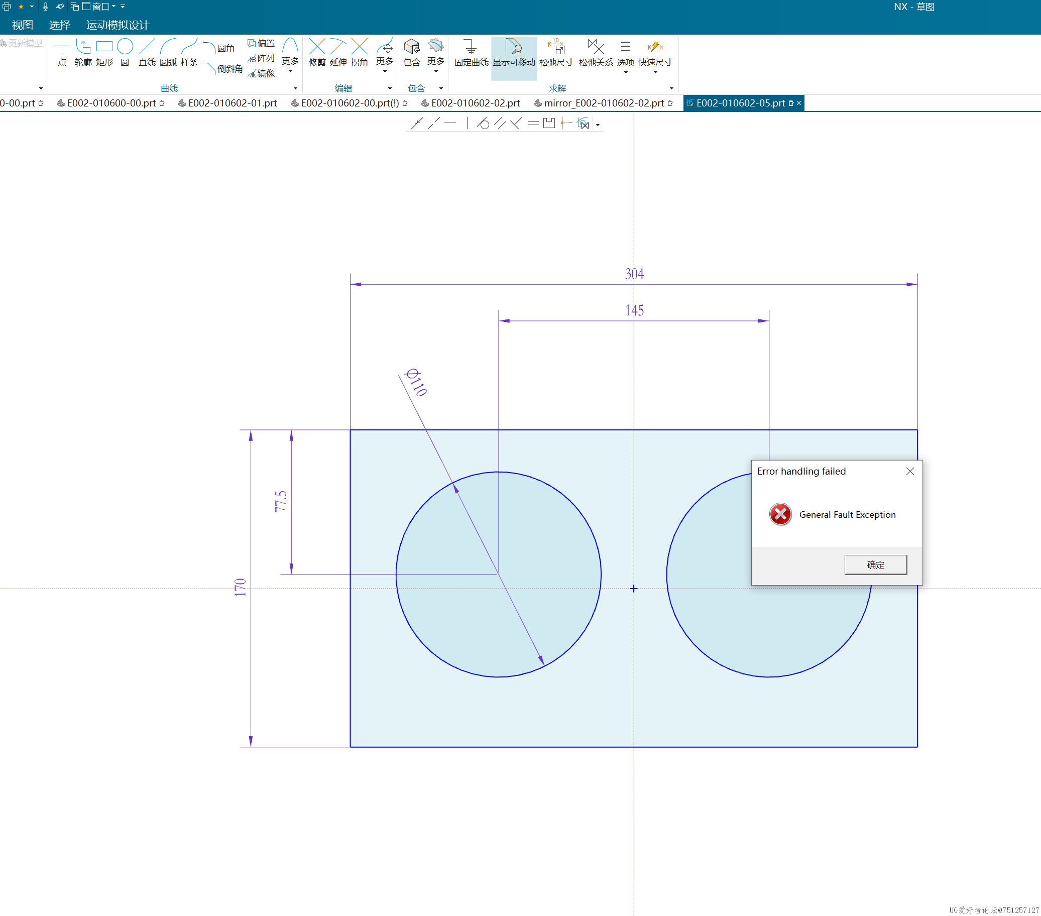Click the 松弛关系 relax relations tool
This screenshot has height=916, width=1041.
pyautogui.click(x=596, y=53)
